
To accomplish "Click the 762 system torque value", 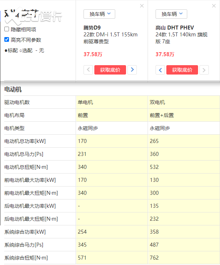I will click(x=154, y=258).
